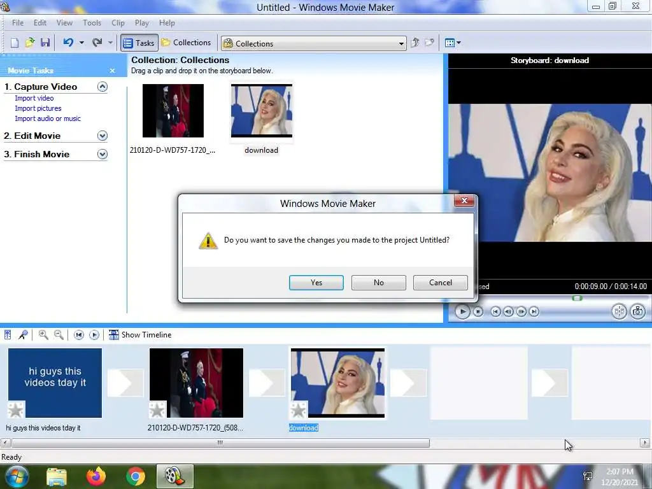This screenshot has width=652, height=489.
Task: Open the File menu
Action: pyautogui.click(x=18, y=23)
